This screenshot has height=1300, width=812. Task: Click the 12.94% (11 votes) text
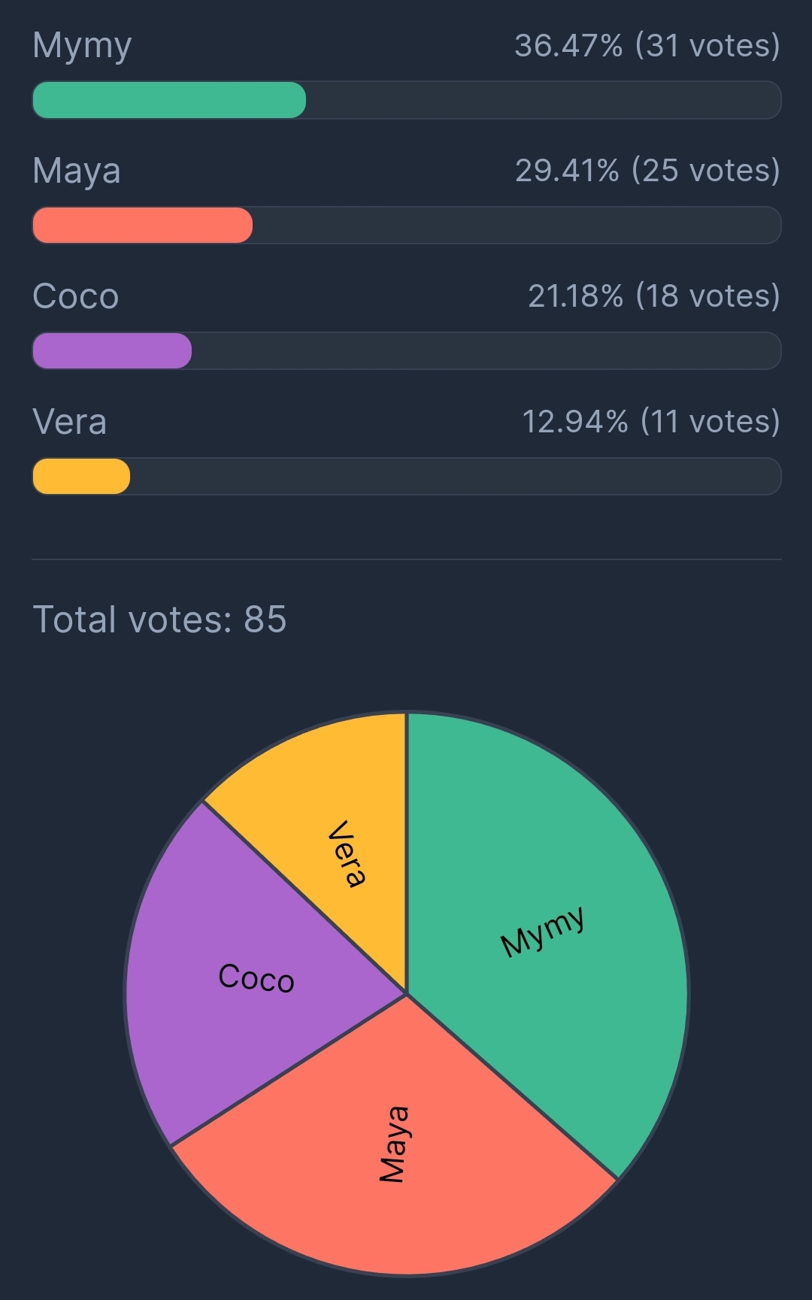click(650, 422)
